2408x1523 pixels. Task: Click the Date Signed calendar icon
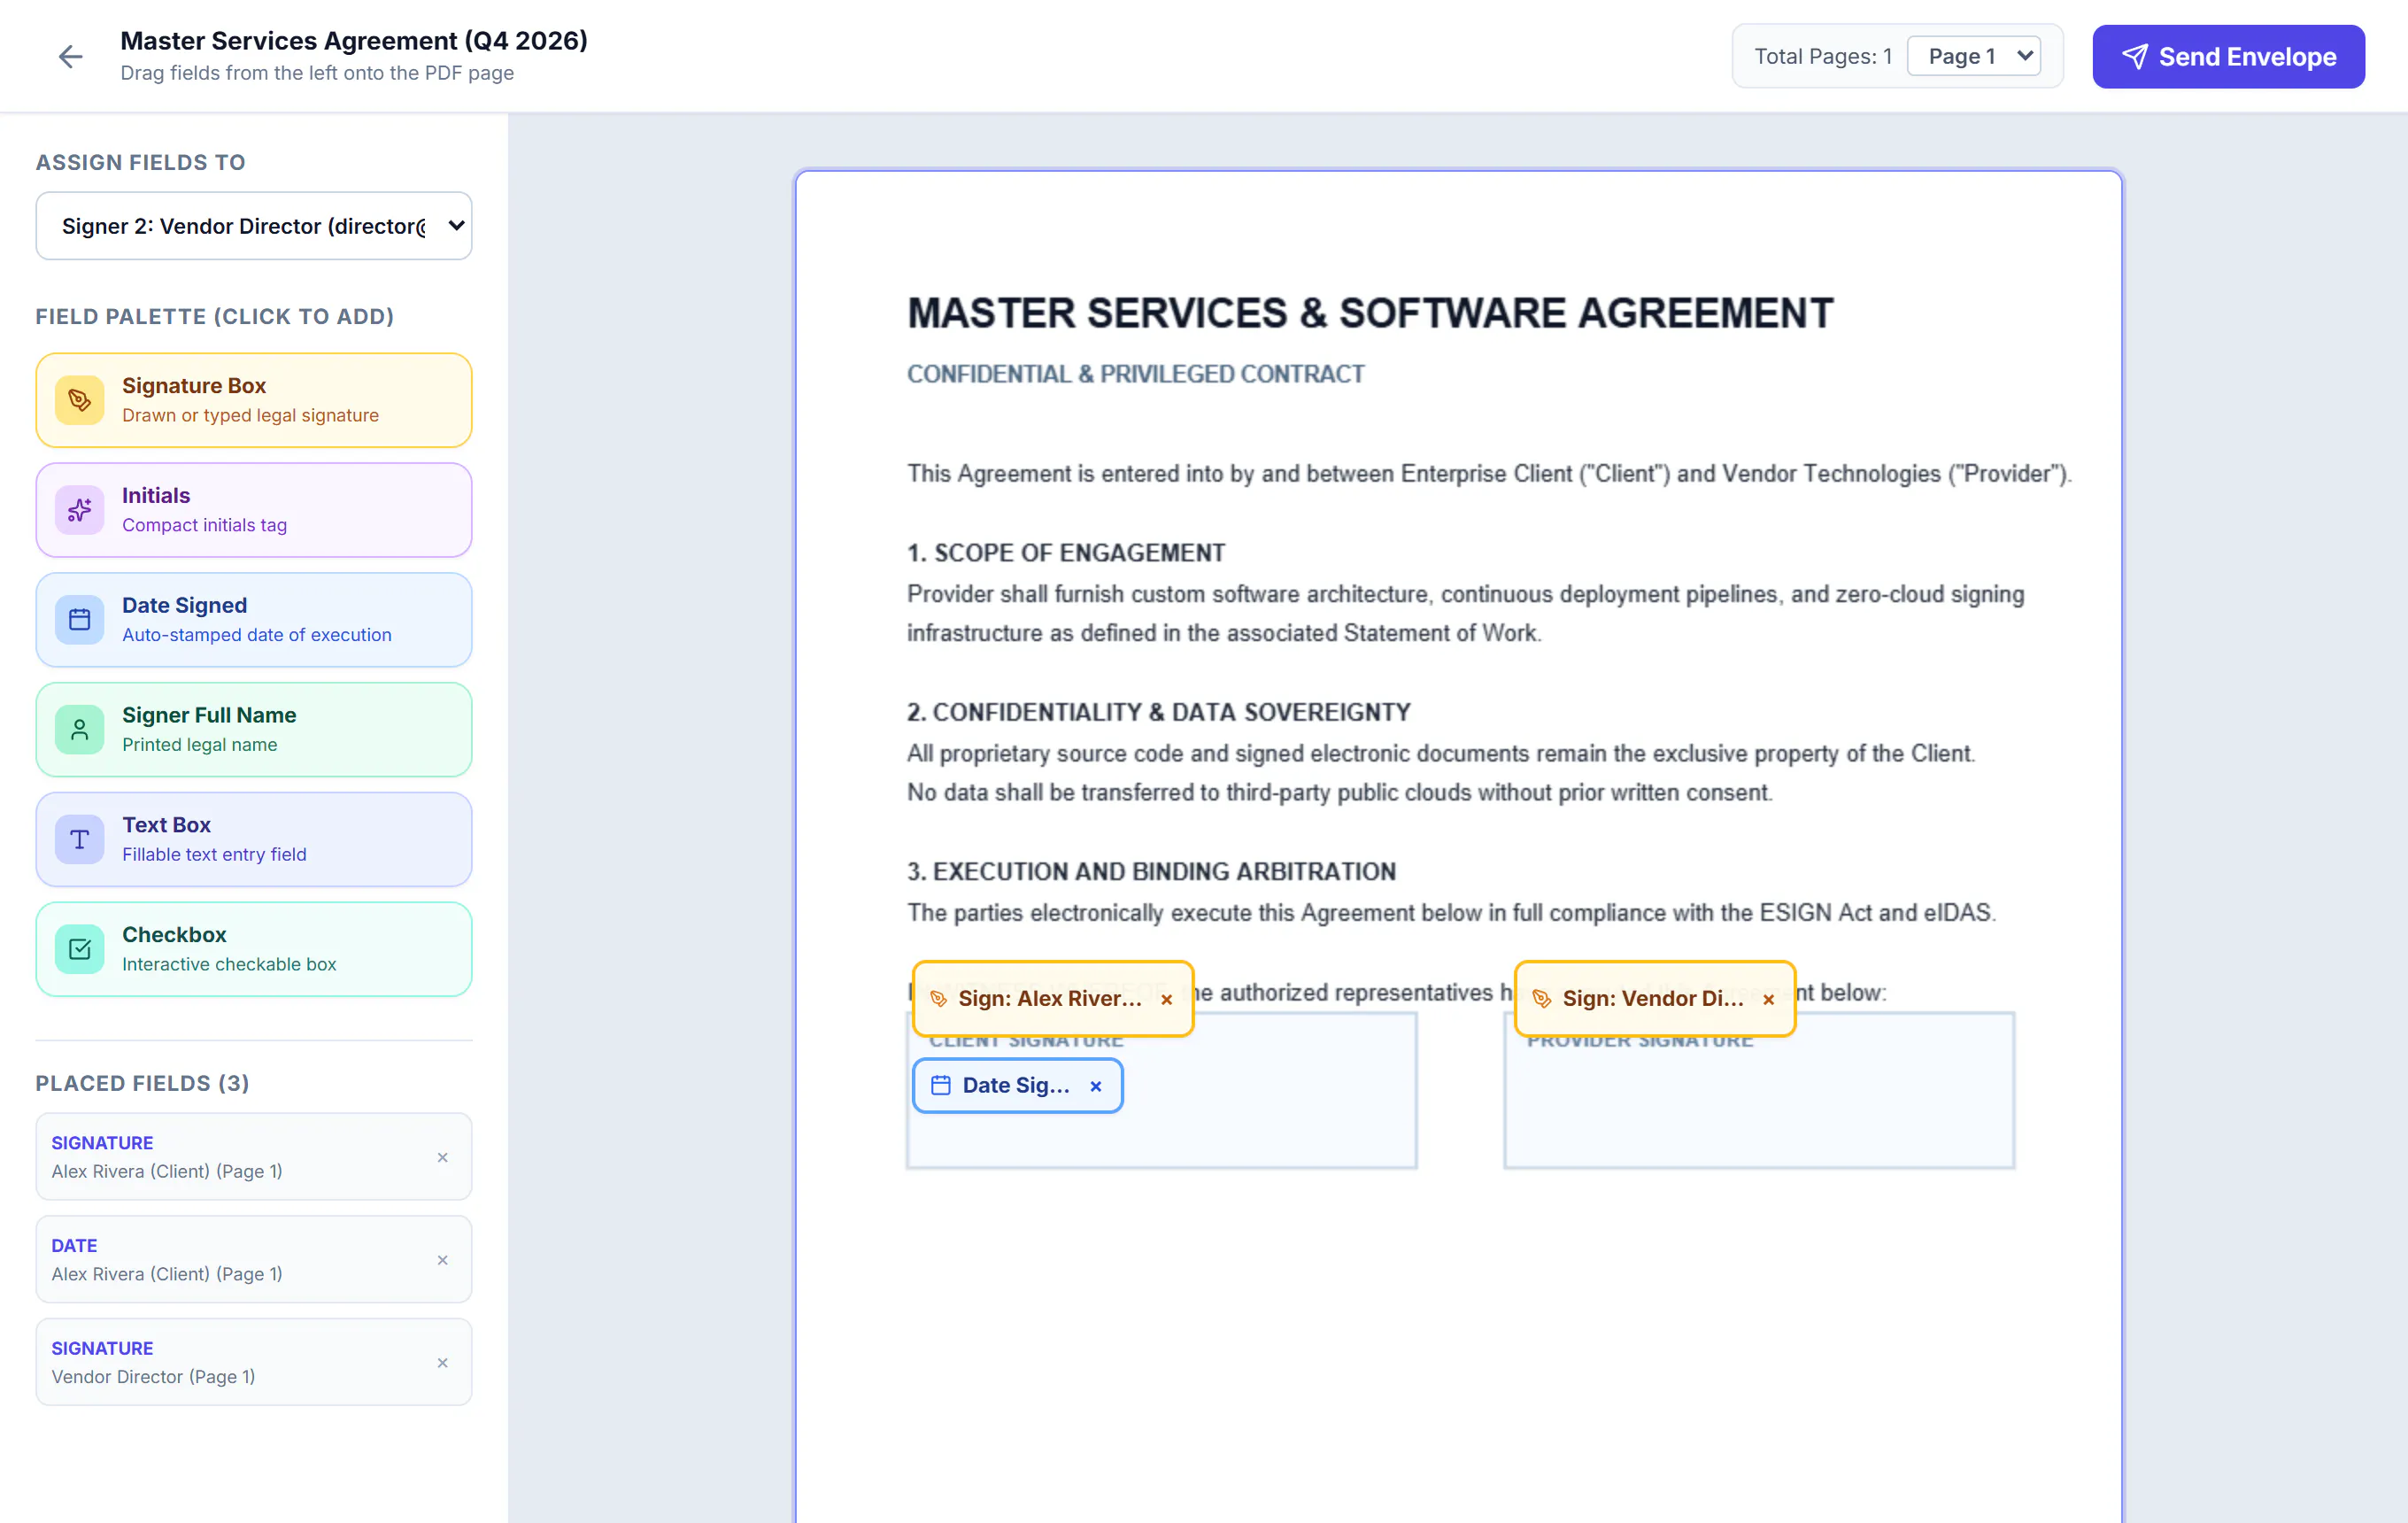click(80, 620)
